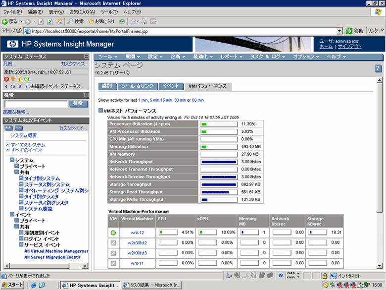Click expand-all icon in Systems and Events panel
This screenshot has height=290, width=386.
8,128
